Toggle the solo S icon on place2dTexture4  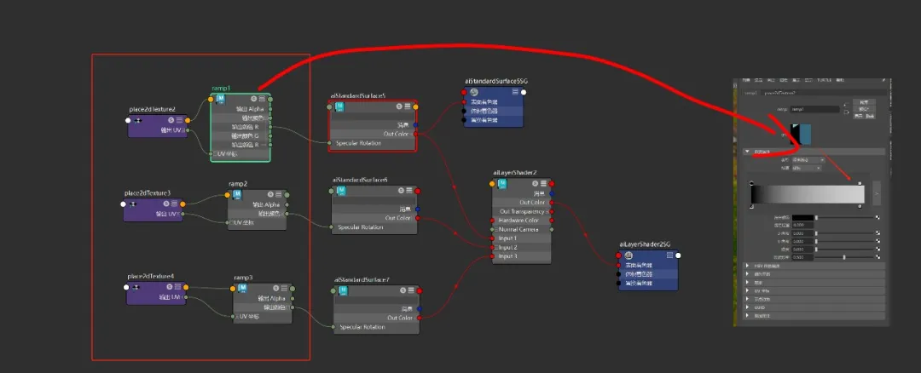point(169,286)
